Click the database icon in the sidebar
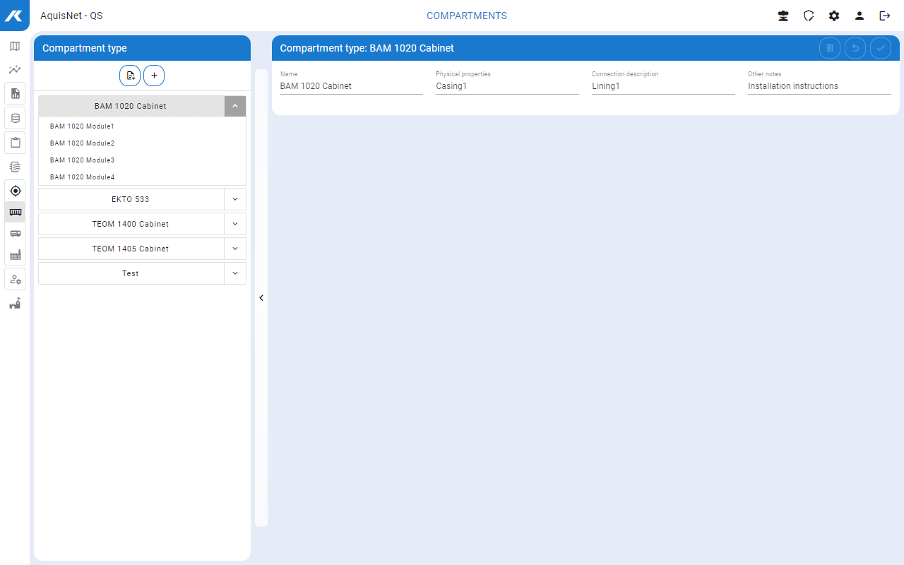Screen dimensions: 904x565 (x=15, y=118)
